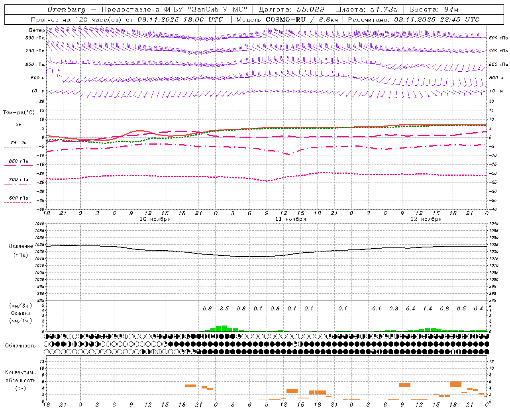
Task: Click the "0.5" precipitation amount value
Action: click(x=461, y=308)
